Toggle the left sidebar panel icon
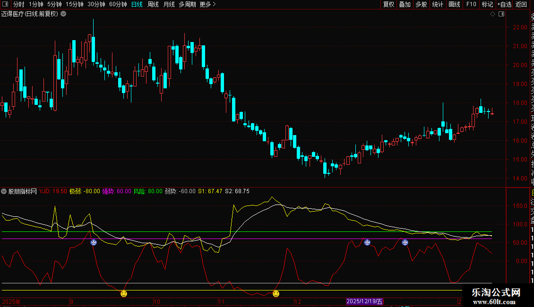Screen dimensions: 534x307 click(6, 4)
